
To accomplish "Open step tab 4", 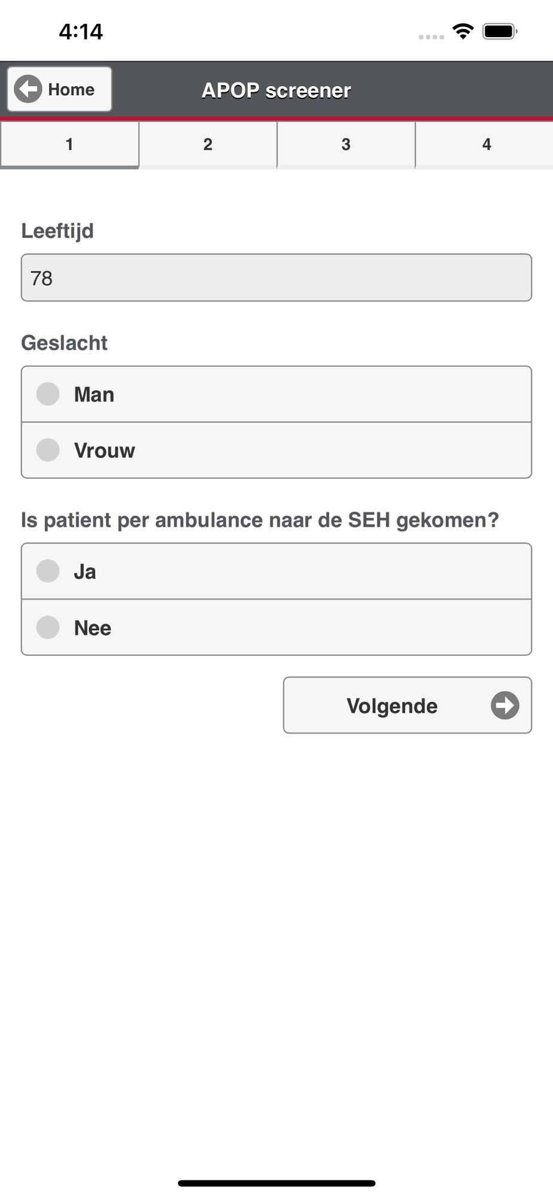I will (x=486, y=144).
